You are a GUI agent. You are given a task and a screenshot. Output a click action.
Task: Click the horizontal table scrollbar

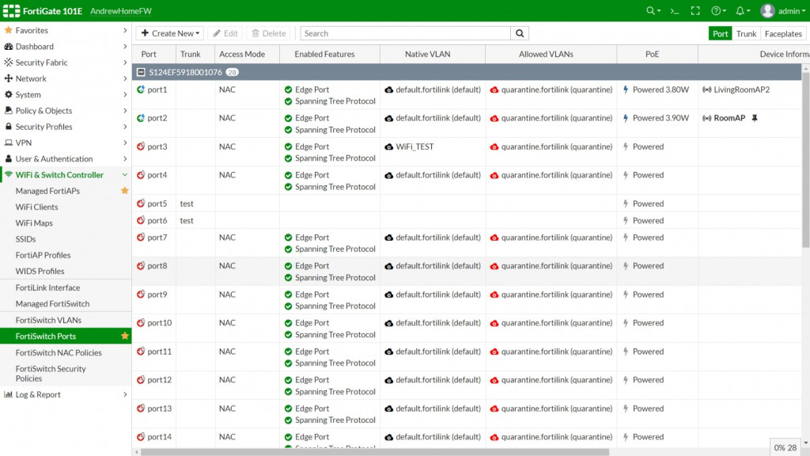click(374, 452)
